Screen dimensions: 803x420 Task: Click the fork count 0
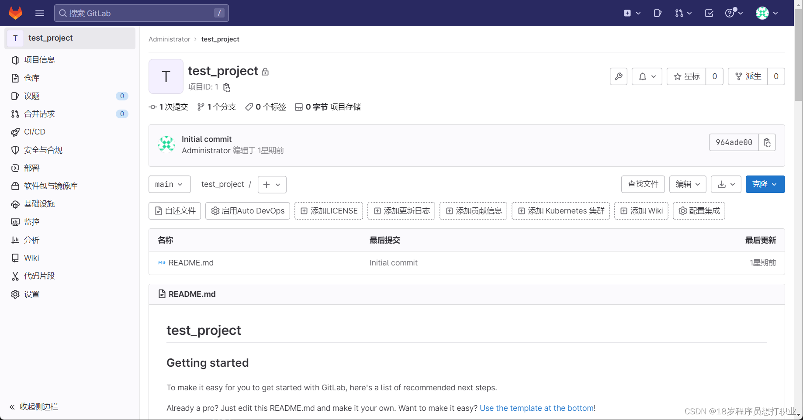point(776,76)
